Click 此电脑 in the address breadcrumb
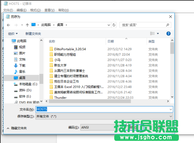 (x=46, y=25)
